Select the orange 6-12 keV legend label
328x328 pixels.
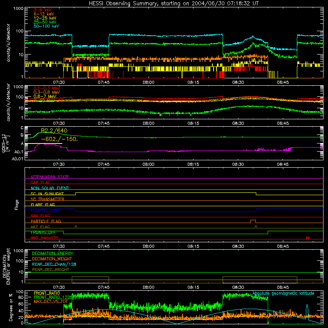tap(43, 14)
